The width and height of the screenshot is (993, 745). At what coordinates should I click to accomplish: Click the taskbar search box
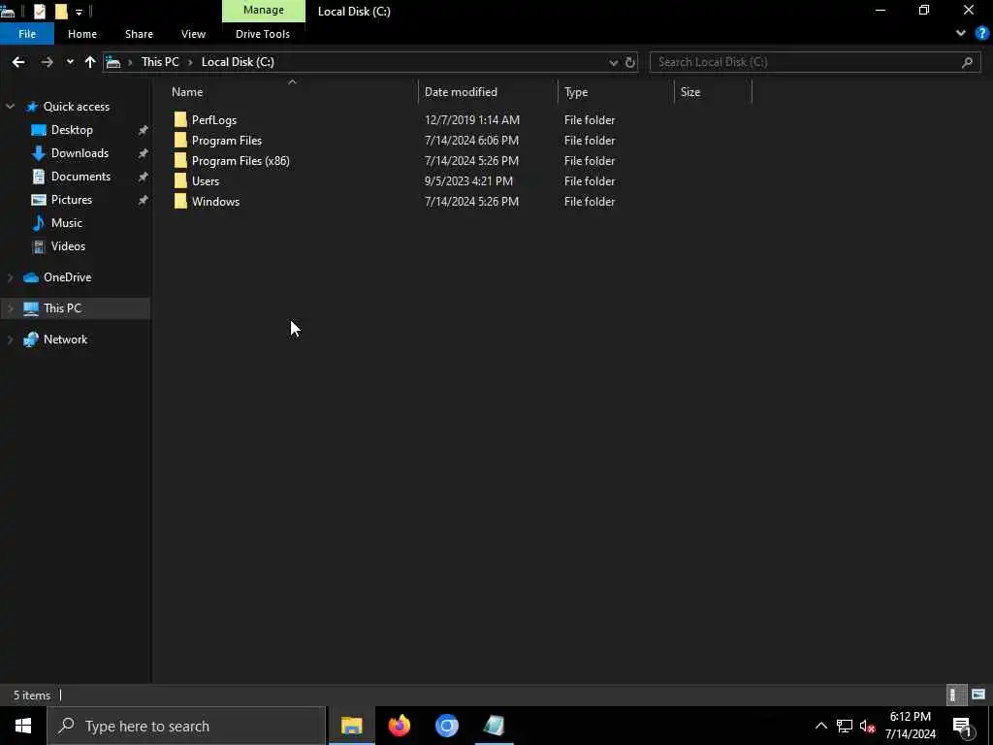coord(186,726)
